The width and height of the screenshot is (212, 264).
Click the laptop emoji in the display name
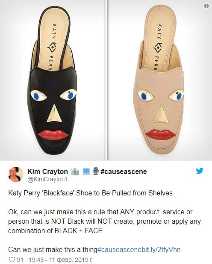click(x=86, y=172)
